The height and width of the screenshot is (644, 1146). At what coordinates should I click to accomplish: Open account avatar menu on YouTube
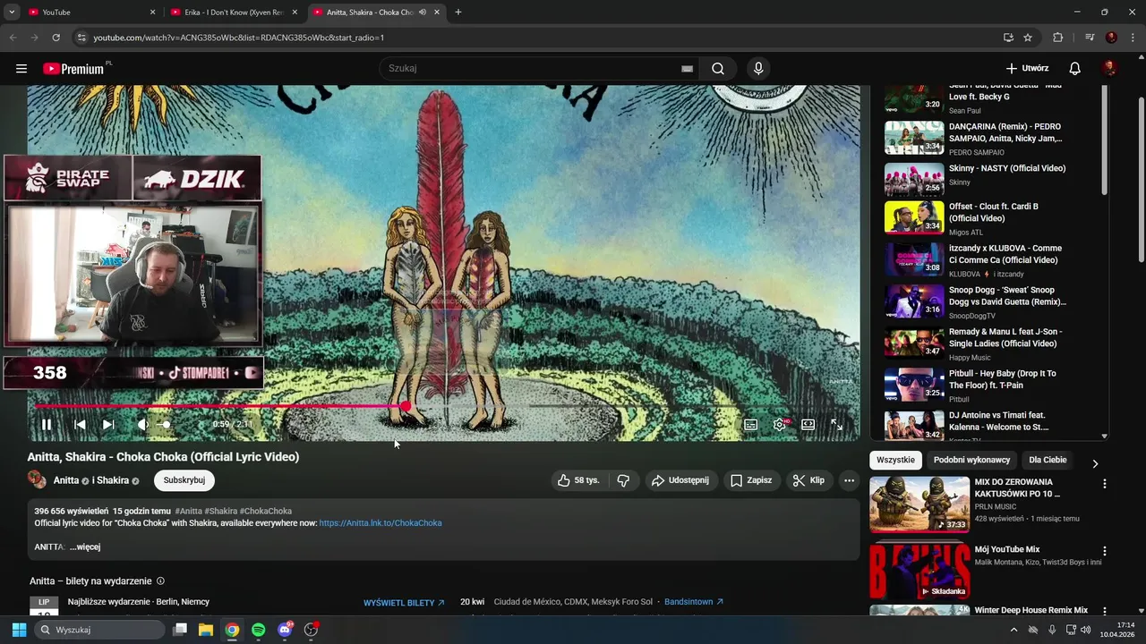point(1109,69)
